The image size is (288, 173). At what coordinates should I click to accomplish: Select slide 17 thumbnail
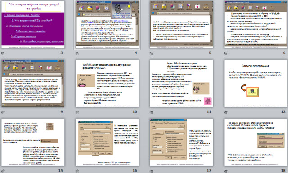pos(181,142)
